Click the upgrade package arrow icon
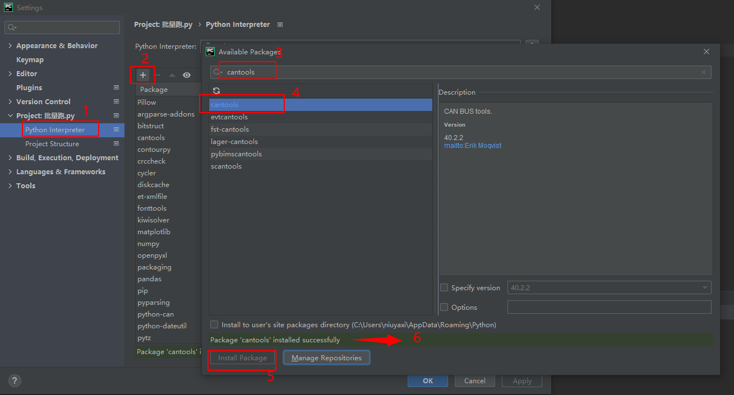Viewport: 734px width, 395px height. tap(172, 75)
